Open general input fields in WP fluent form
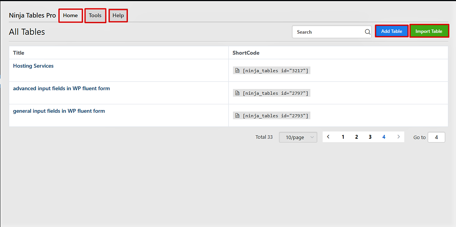 pyautogui.click(x=59, y=111)
